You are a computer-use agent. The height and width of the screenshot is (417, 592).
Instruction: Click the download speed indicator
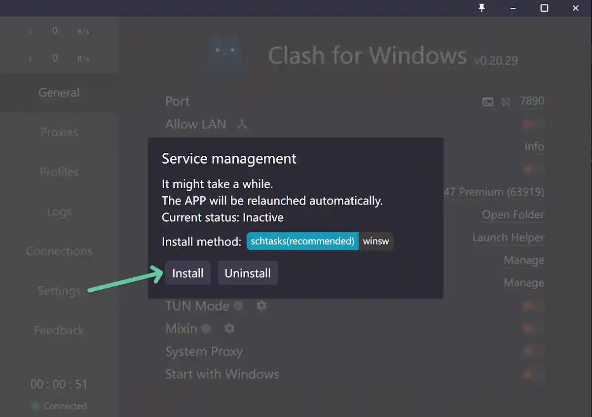[59, 58]
